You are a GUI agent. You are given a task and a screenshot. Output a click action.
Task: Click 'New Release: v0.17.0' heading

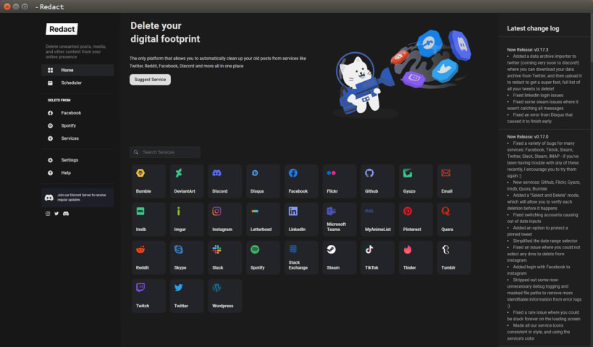coord(528,137)
